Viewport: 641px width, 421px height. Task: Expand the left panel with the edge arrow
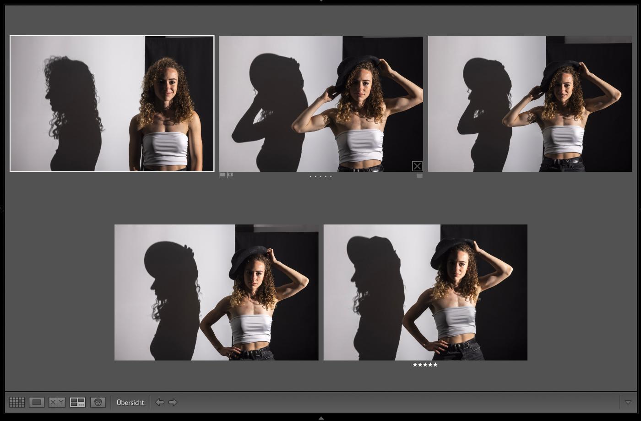1,209
